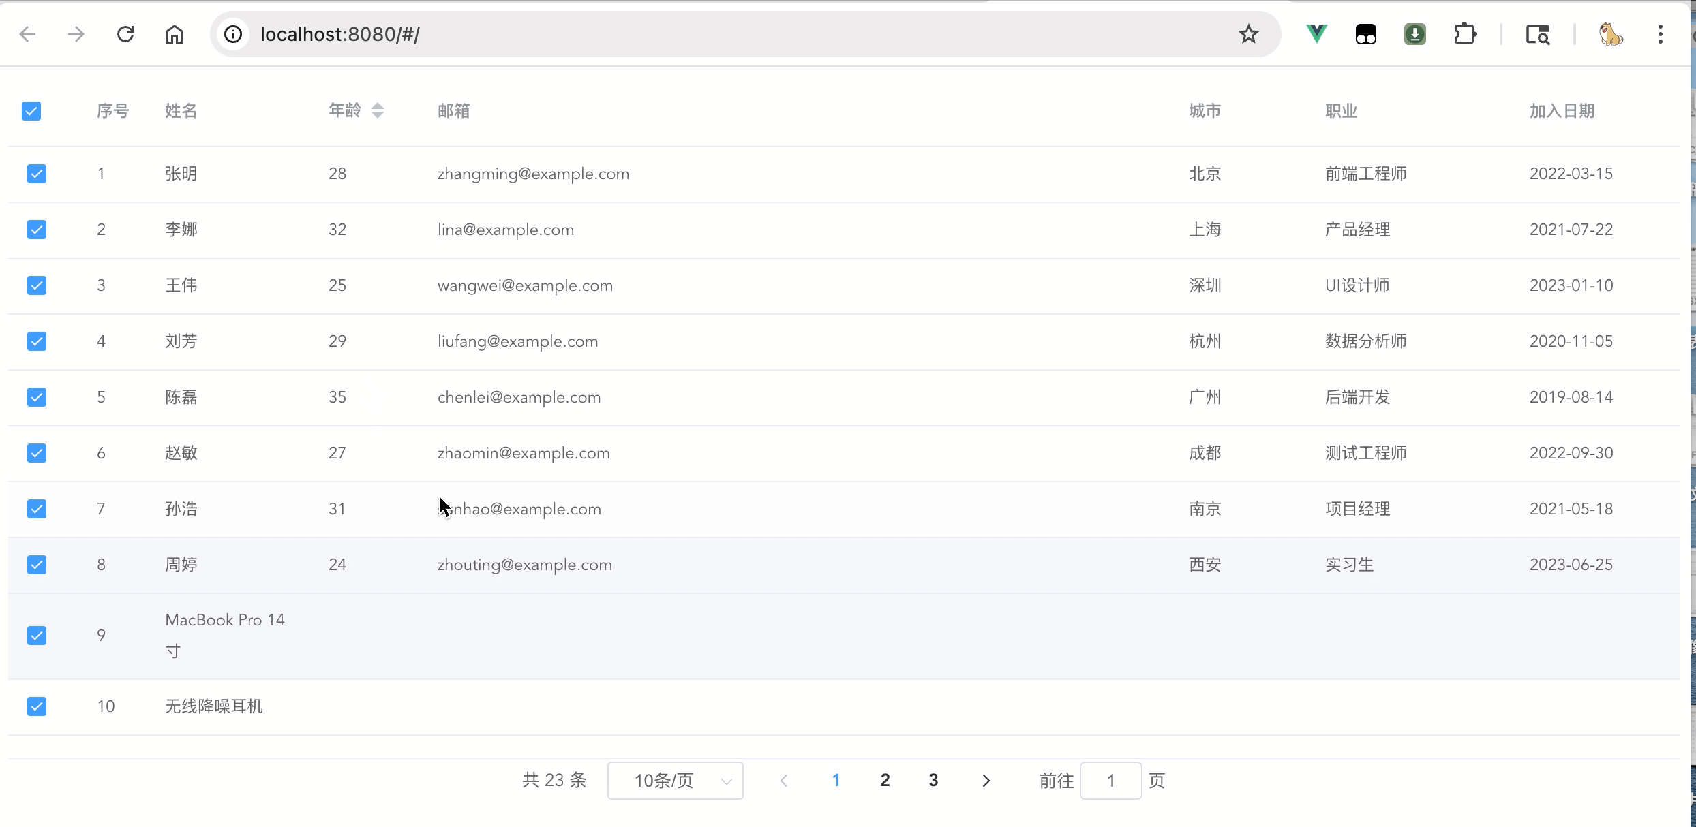1696x827 pixels.
Task: Click the localhost:8080 address bar
Action: point(682,34)
